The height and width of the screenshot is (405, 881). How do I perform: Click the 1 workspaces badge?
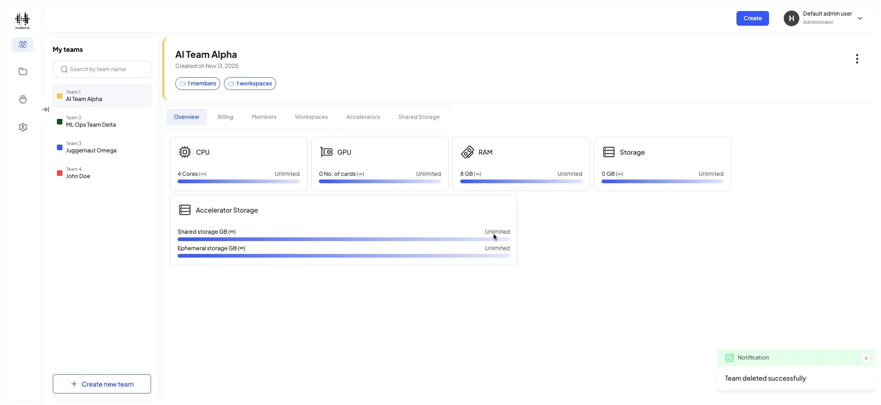click(250, 84)
